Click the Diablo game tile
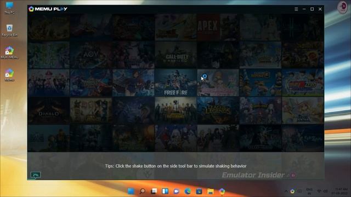Image resolution: width=351 pixels, height=197 pixels. 49,111
